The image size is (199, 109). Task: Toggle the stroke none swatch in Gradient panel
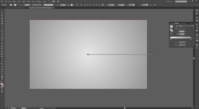click(172, 31)
